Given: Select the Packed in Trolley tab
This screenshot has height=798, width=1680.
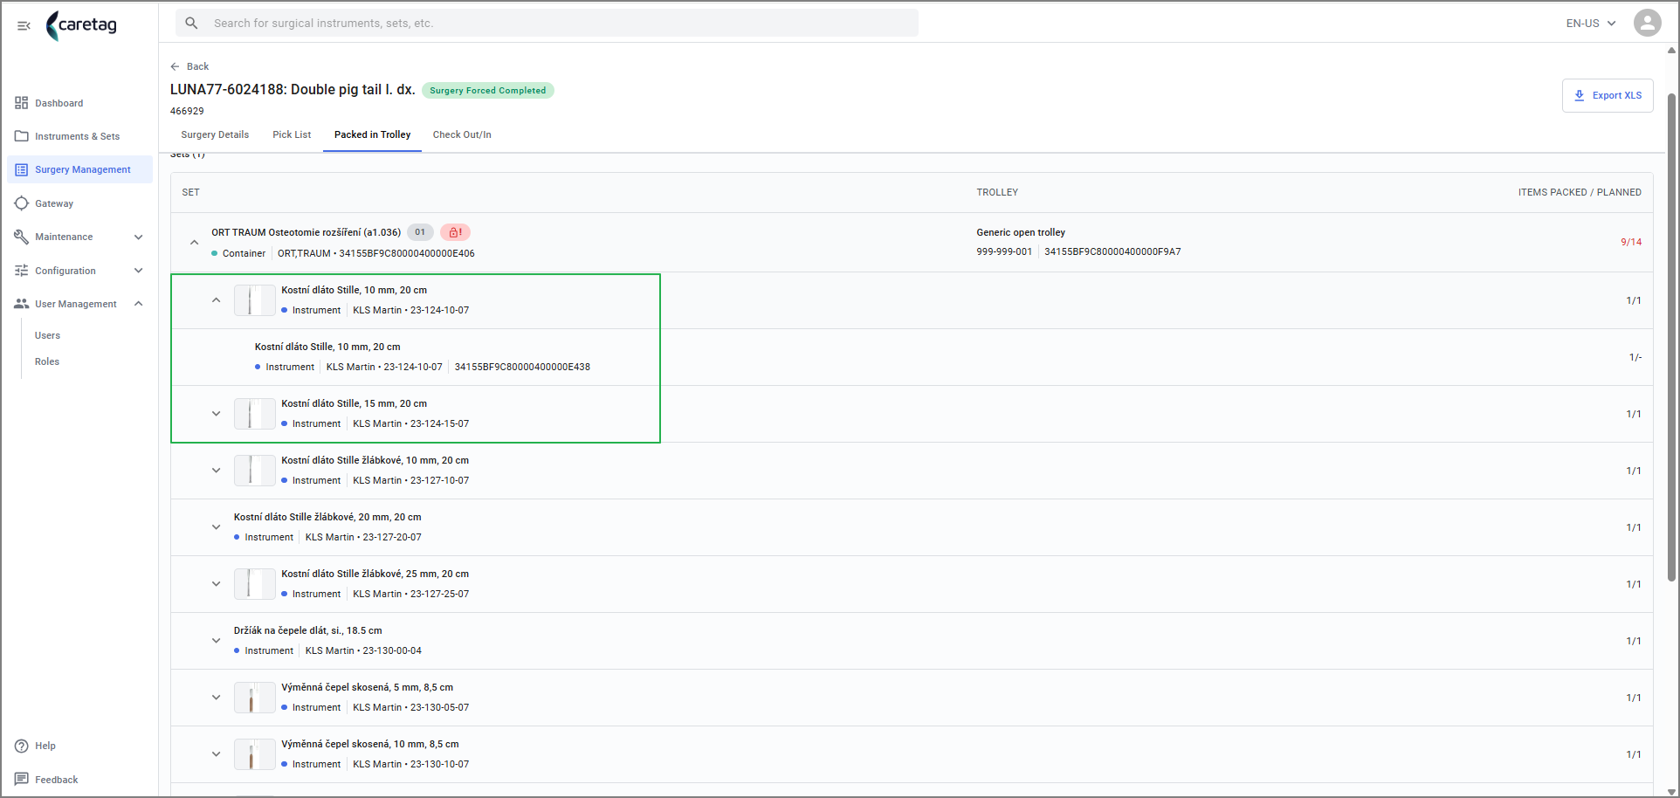Looking at the screenshot, I should coord(372,134).
